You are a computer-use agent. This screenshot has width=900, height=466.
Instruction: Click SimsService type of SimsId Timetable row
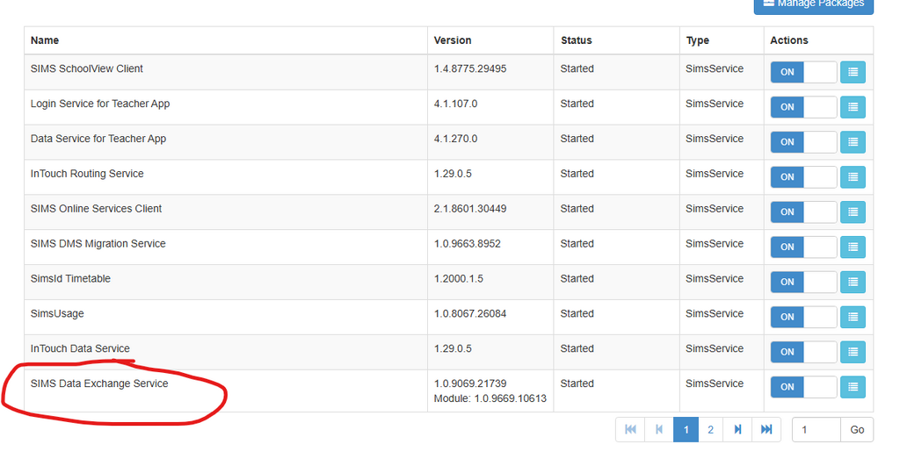point(715,278)
